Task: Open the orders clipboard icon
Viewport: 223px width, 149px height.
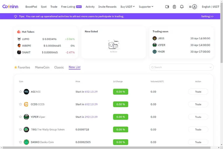Action: 174,7
